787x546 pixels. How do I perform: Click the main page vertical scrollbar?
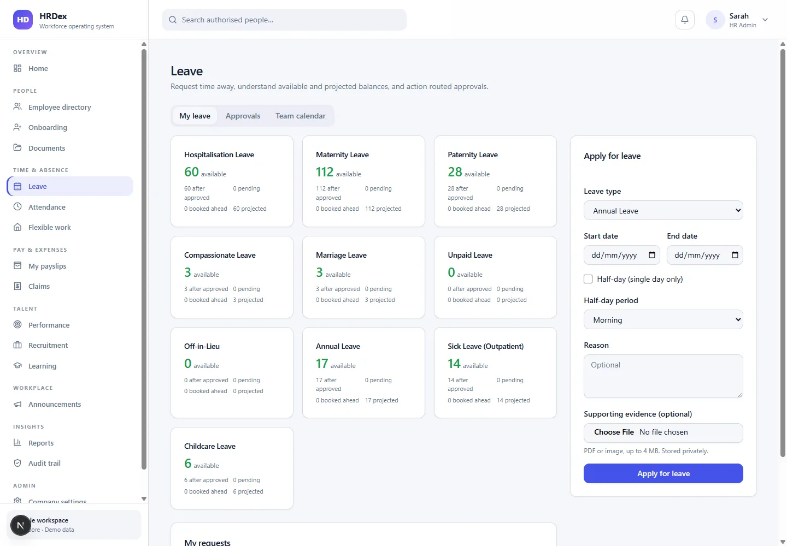(x=783, y=253)
